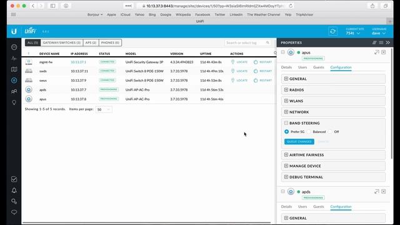400x225 pixels.
Task: Click Restart for swus switch
Action: click(x=262, y=81)
